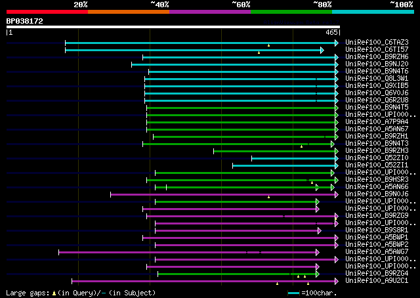Image resolution: width=420 pixels, height=298 pixels.
Task: Click the cyan arrowhead ending the UniRef100_Q52ZI0 alignment
Action: click(337, 159)
